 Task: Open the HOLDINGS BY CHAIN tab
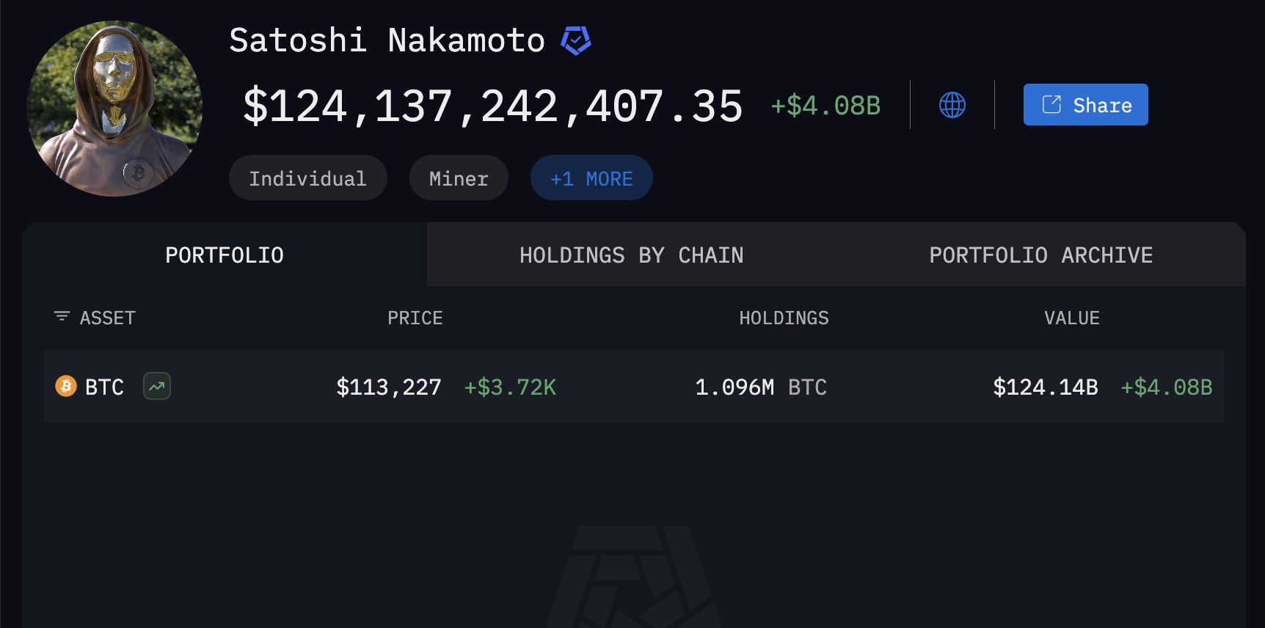631,255
